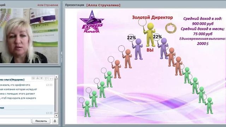Click the purple figure left of ВЫ
Screen dimensions: 226x127
[x=138, y=49]
